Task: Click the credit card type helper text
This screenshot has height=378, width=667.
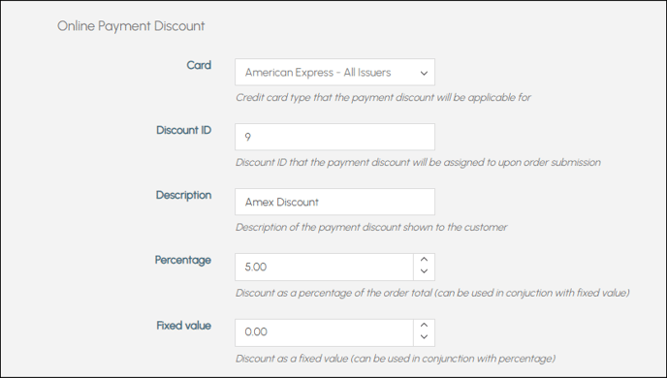Action: pos(383,97)
